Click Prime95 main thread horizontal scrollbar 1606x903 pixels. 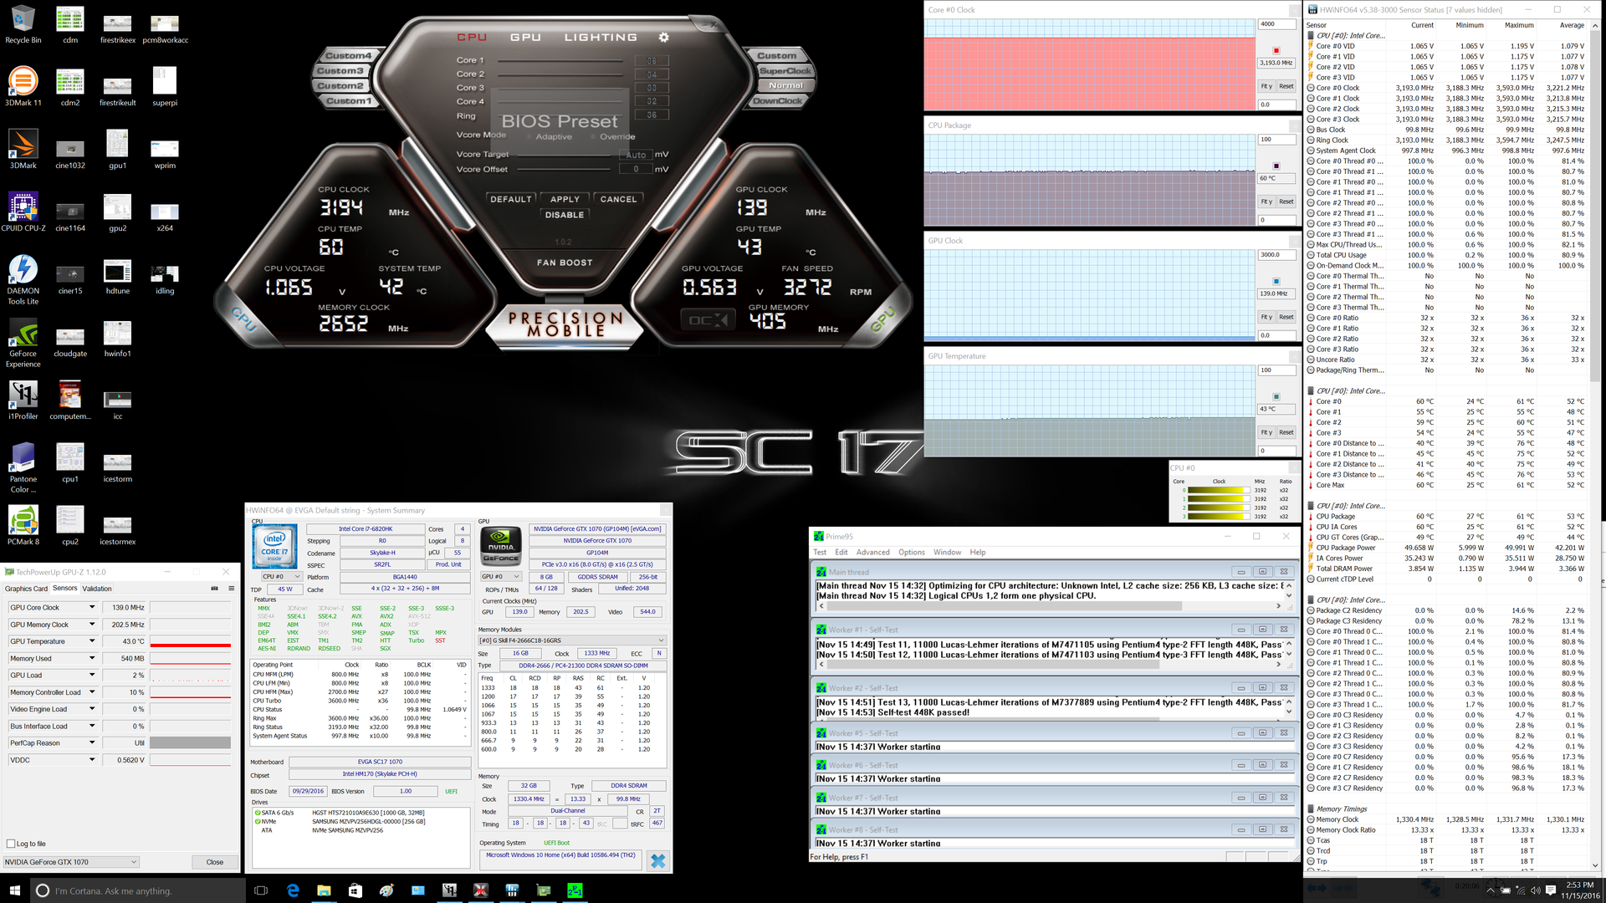click(x=1049, y=606)
